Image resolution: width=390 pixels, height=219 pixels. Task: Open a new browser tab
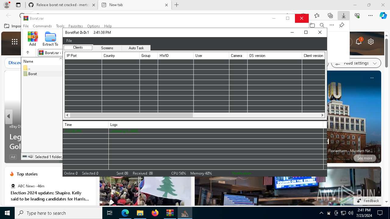click(x=177, y=5)
